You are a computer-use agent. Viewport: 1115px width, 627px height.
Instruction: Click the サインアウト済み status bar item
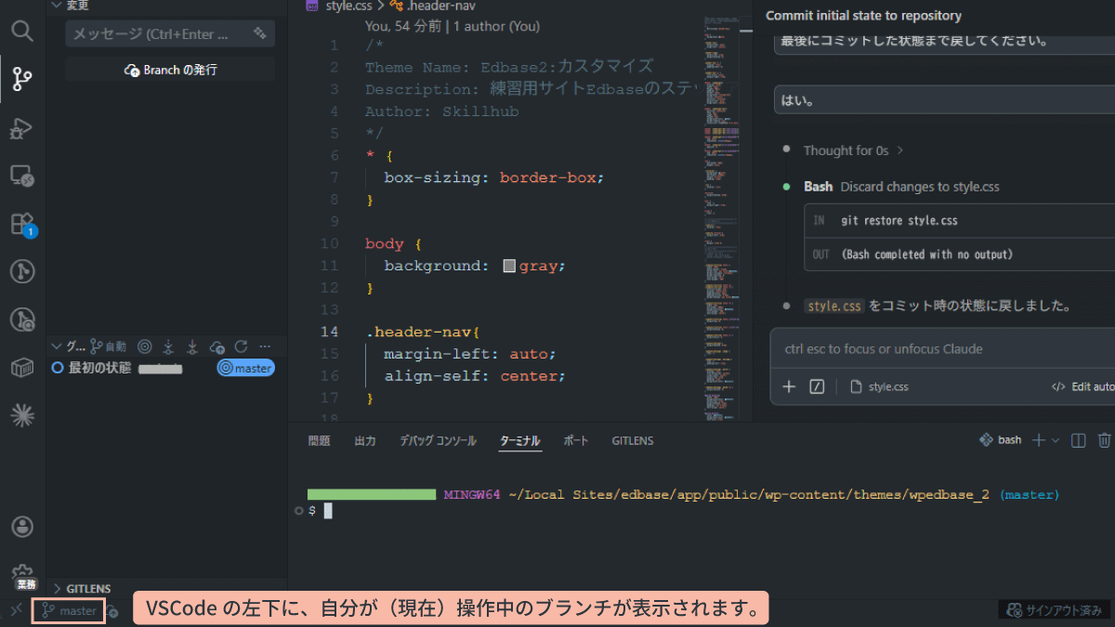point(1055,610)
